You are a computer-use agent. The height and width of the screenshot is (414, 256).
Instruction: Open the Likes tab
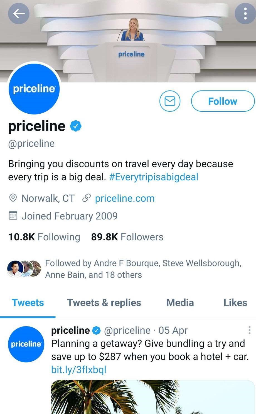pos(235,303)
